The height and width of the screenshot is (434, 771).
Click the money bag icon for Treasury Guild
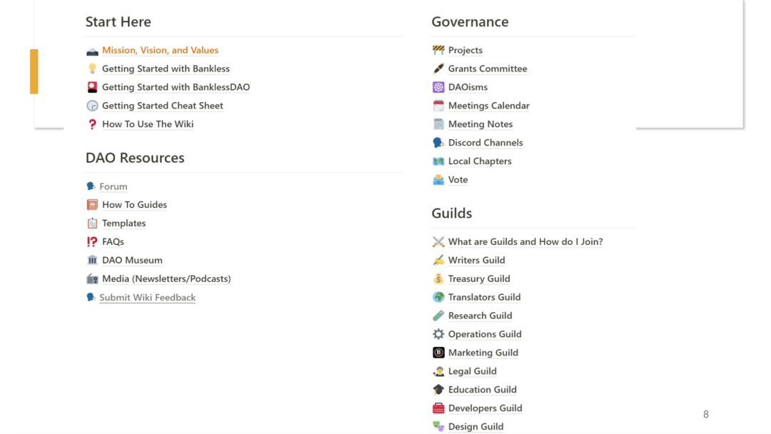tap(438, 279)
